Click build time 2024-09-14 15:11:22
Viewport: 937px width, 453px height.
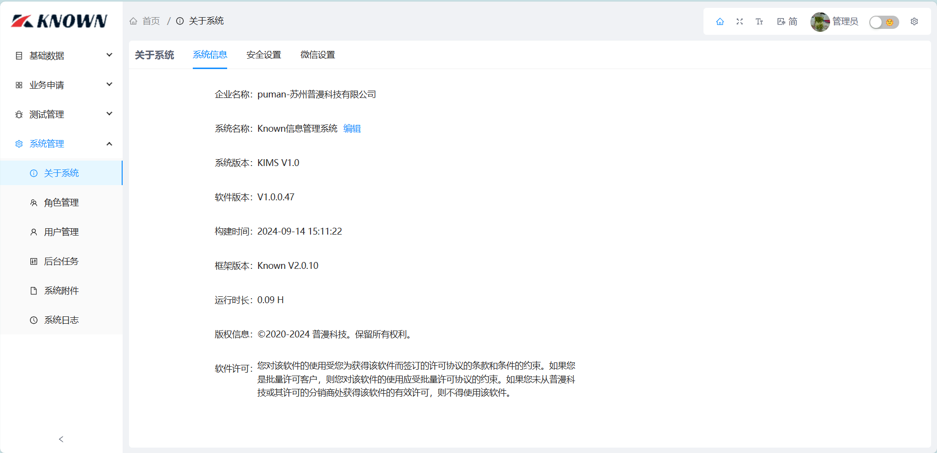click(x=300, y=231)
